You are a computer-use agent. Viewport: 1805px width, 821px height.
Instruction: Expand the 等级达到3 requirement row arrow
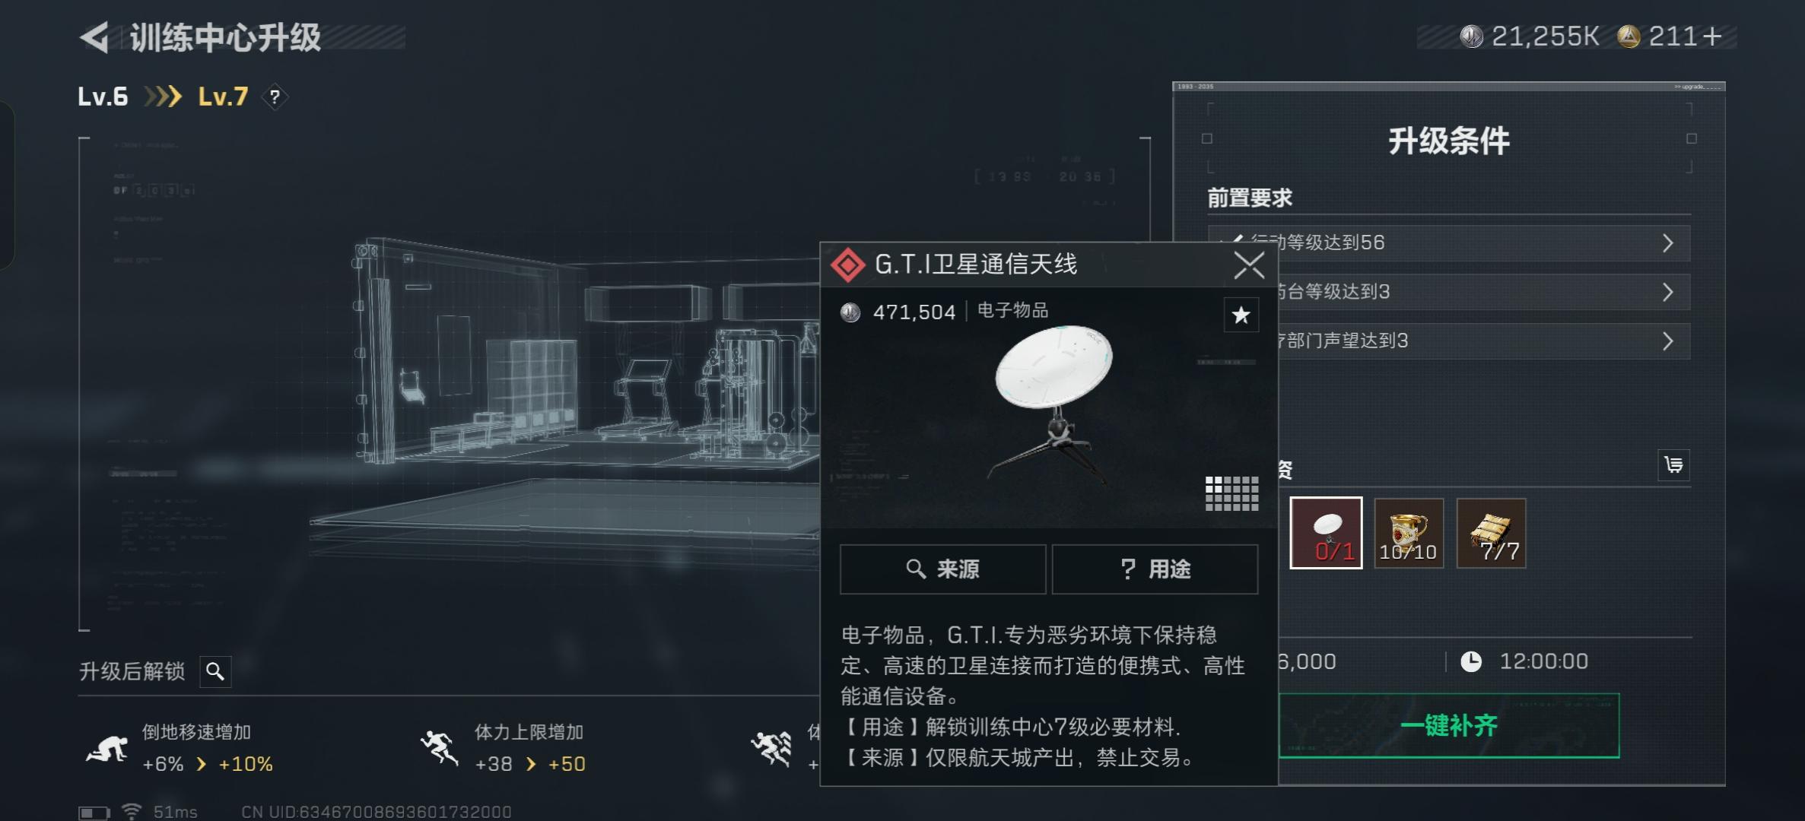(1667, 292)
